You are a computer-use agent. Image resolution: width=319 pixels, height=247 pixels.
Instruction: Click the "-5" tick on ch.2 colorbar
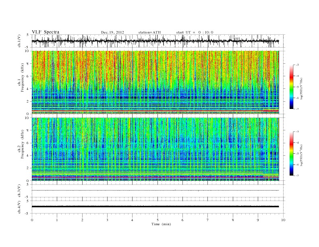click(297, 154)
